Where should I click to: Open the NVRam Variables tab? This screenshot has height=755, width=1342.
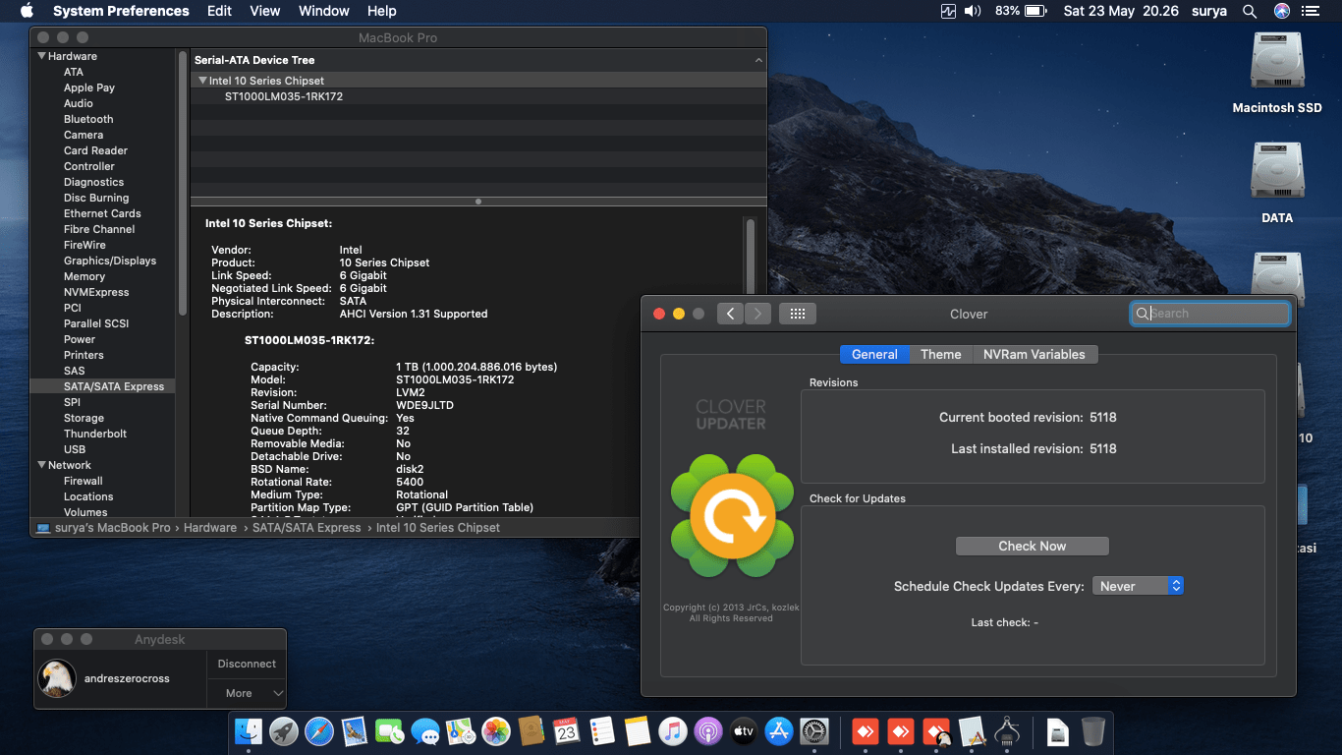[1034, 354]
